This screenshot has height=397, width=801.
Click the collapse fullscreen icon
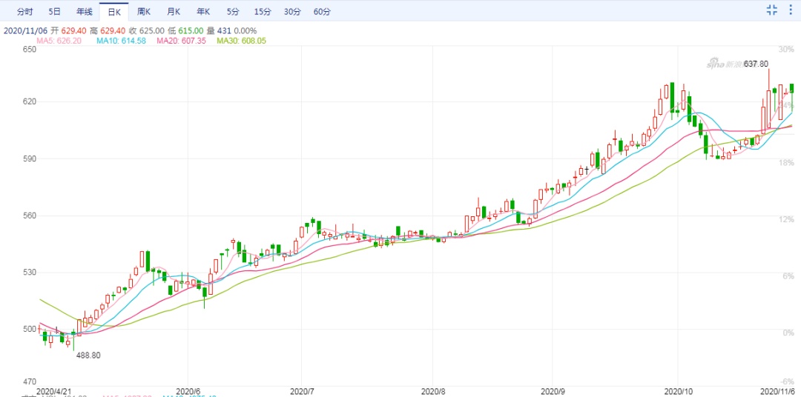coord(772,10)
